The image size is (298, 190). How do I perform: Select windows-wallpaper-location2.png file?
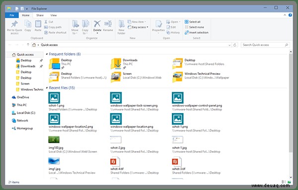point(73,123)
